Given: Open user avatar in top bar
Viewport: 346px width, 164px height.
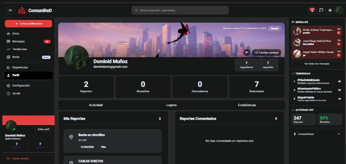Looking at the screenshot, I should [339, 10].
